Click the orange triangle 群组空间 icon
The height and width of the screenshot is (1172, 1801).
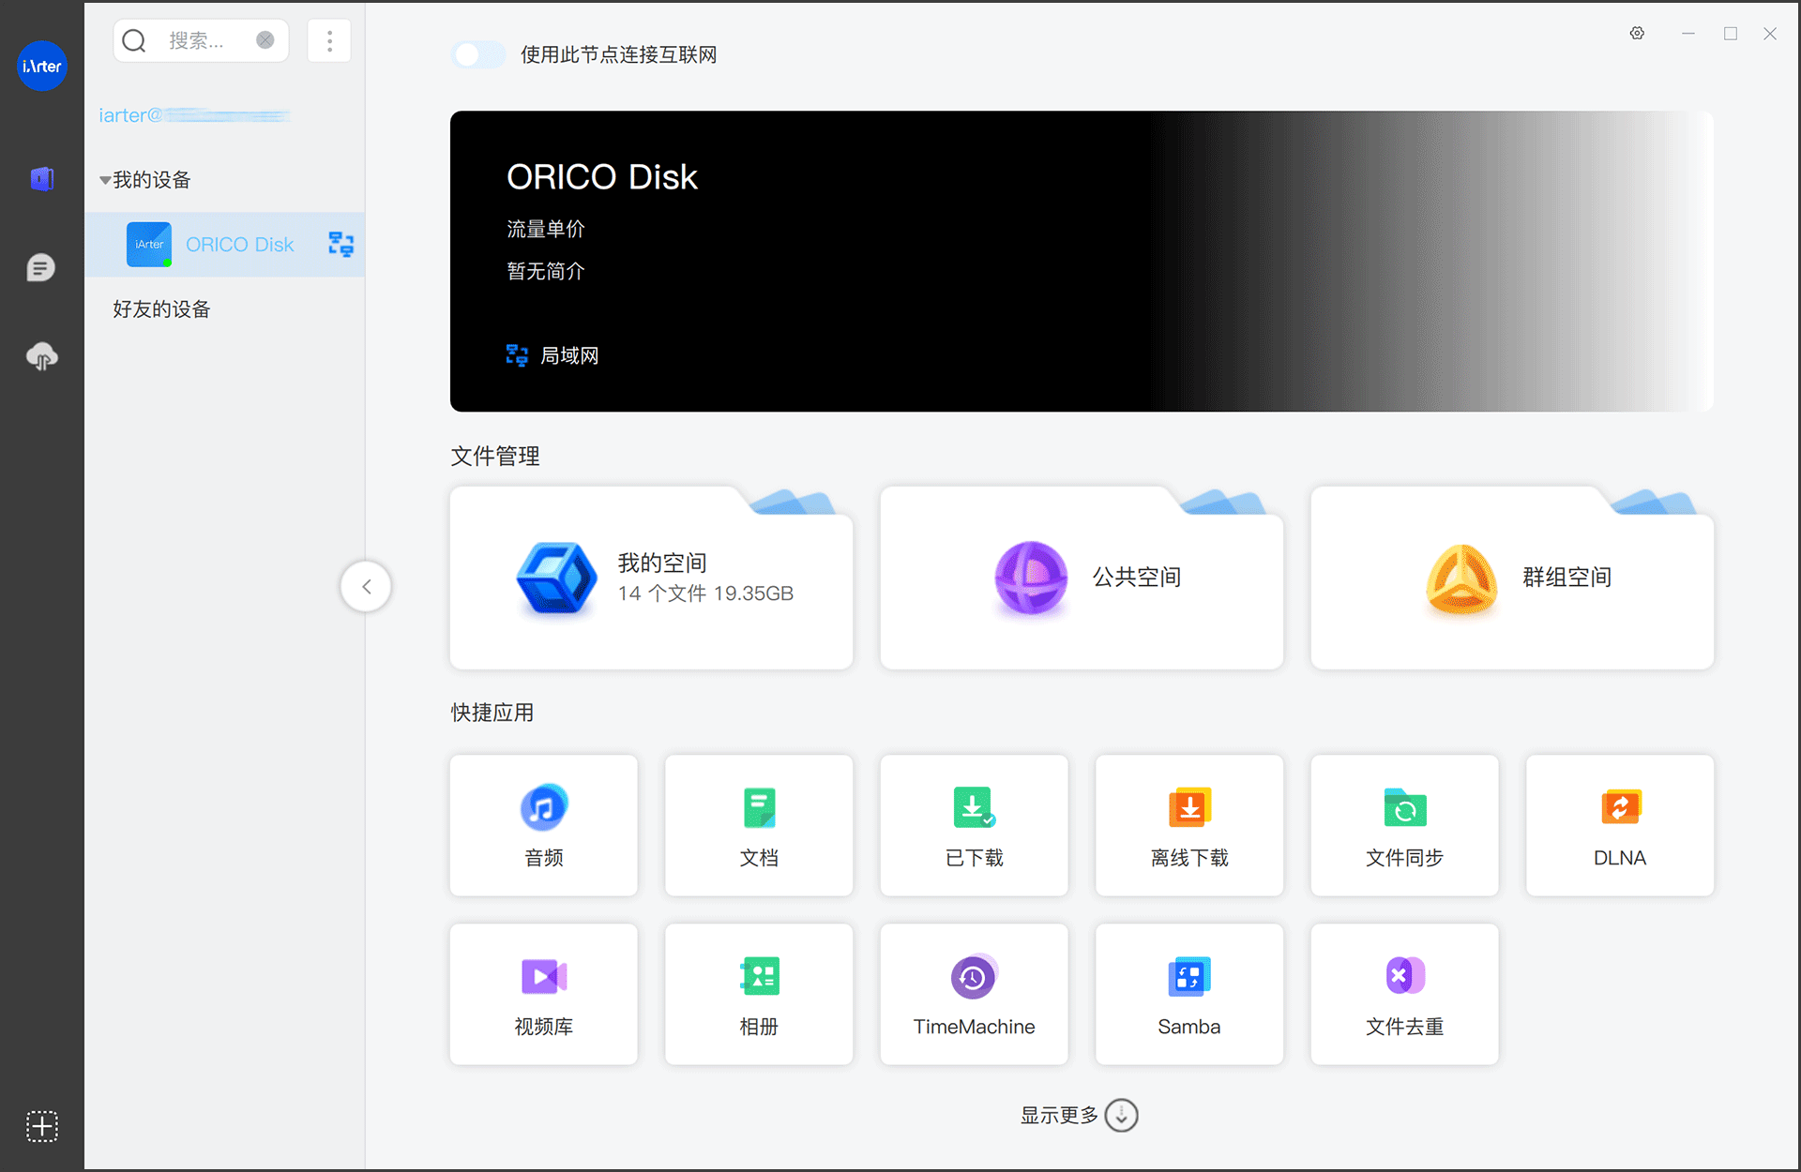click(1461, 578)
